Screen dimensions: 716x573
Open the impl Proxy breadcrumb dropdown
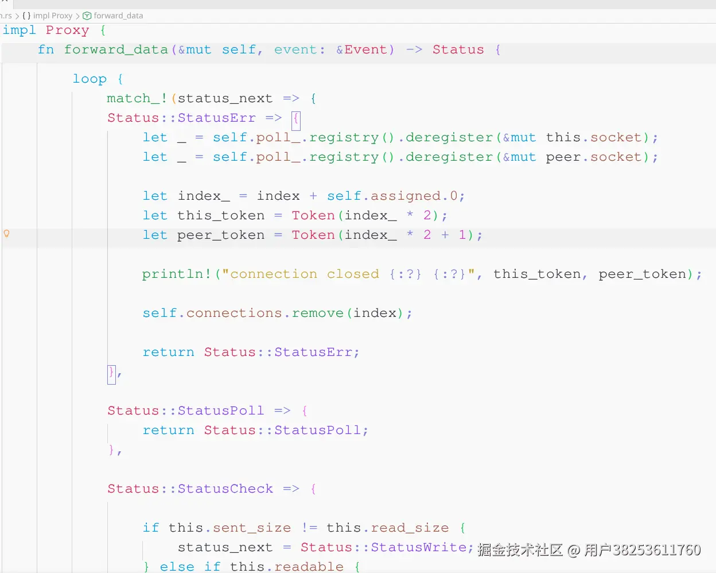click(53, 16)
